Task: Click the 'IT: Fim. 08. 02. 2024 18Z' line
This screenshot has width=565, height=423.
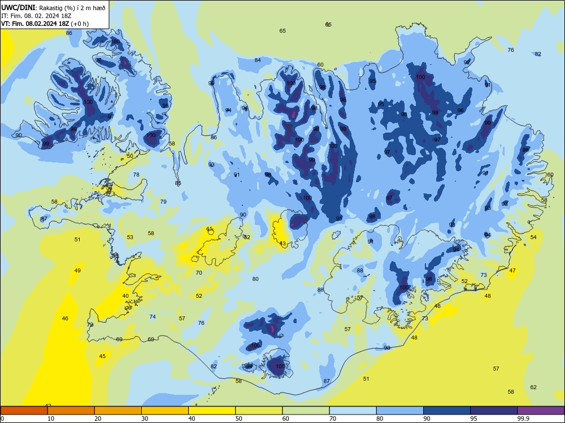Action: (x=35, y=16)
